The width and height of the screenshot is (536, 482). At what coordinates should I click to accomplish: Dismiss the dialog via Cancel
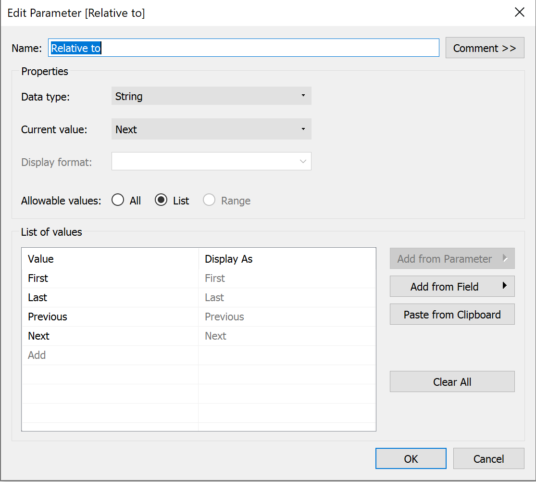(x=488, y=458)
